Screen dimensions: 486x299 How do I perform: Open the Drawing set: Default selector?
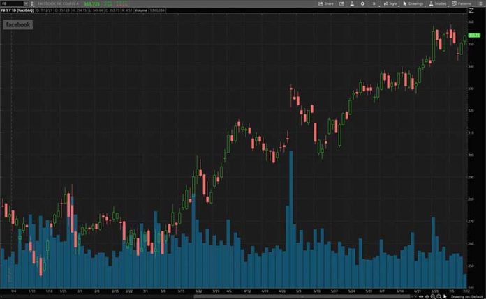[465, 296]
